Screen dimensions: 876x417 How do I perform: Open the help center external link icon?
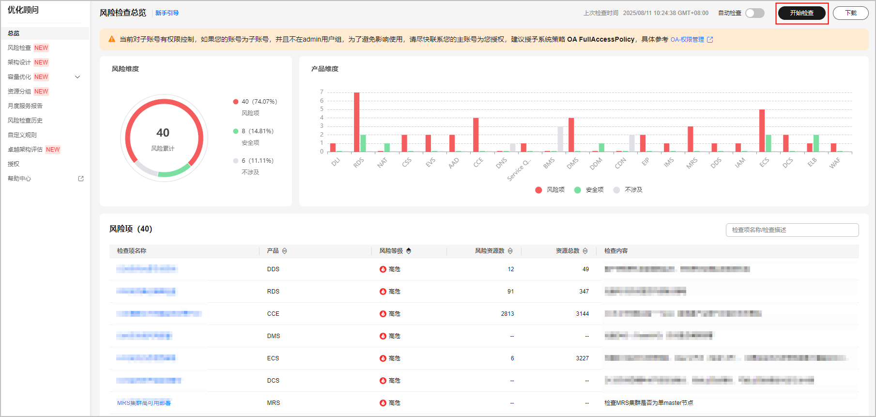(x=81, y=179)
